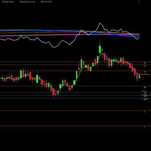Image resolution: width=151 pixels, height=151 pixels.
Task: Click the 'BSE 511131' ticker label
Action: pos(46,2)
